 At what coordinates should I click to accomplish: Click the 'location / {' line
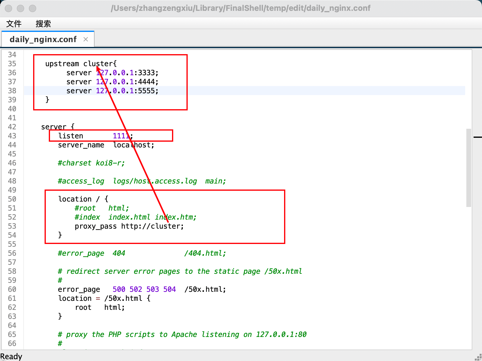[83, 199]
